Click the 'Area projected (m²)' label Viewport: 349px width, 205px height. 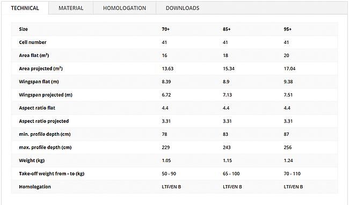(41, 69)
